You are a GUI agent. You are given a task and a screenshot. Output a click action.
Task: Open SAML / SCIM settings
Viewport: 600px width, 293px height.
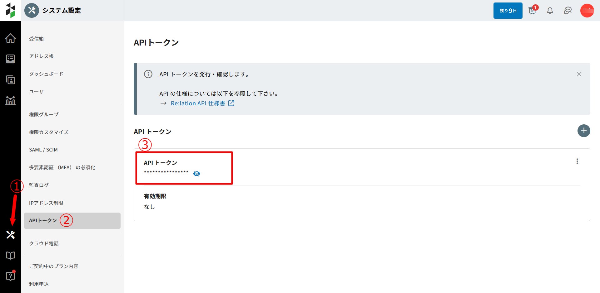tap(72, 150)
